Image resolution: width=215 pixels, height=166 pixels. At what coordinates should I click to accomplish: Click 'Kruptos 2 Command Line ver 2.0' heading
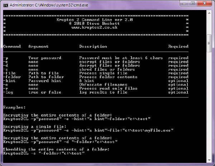[x=95, y=20]
